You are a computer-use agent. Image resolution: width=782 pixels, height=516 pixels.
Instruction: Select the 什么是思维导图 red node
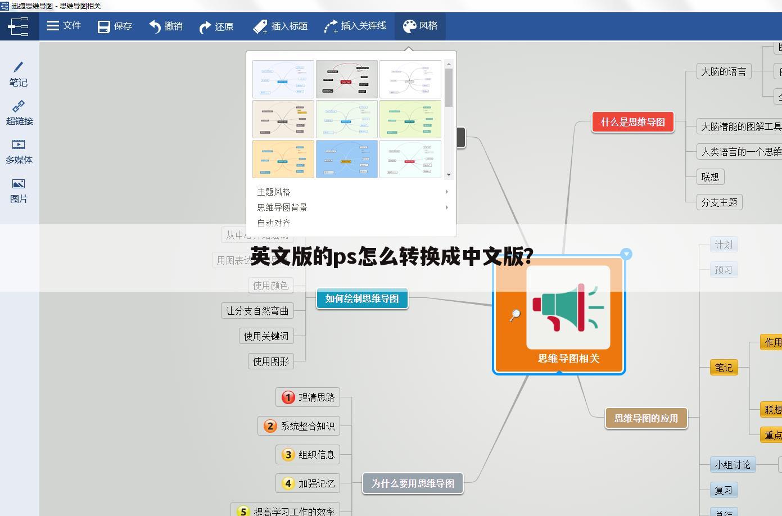(633, 122)
